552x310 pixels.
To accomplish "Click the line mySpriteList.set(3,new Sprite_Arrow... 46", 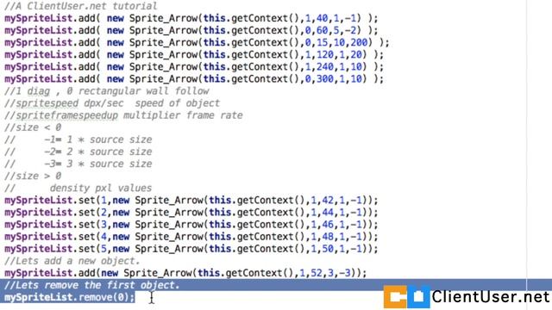I will 191,225.
